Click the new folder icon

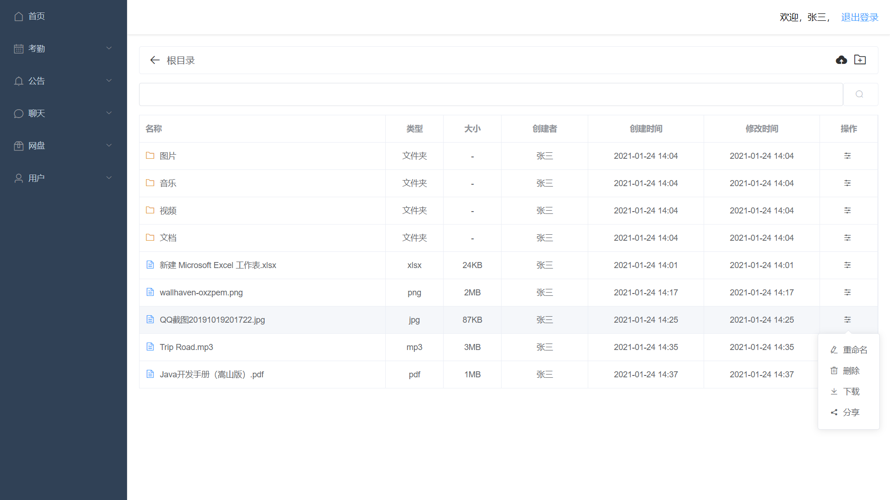pyautogui.click(x=860, y=60)
